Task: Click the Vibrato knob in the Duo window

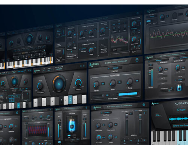Action: (111, 137)
